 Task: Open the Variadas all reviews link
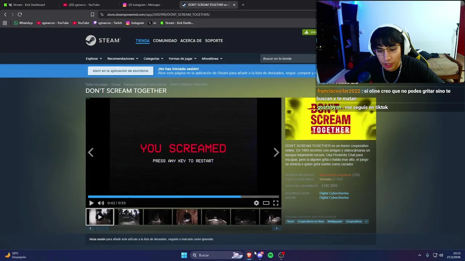325,179
